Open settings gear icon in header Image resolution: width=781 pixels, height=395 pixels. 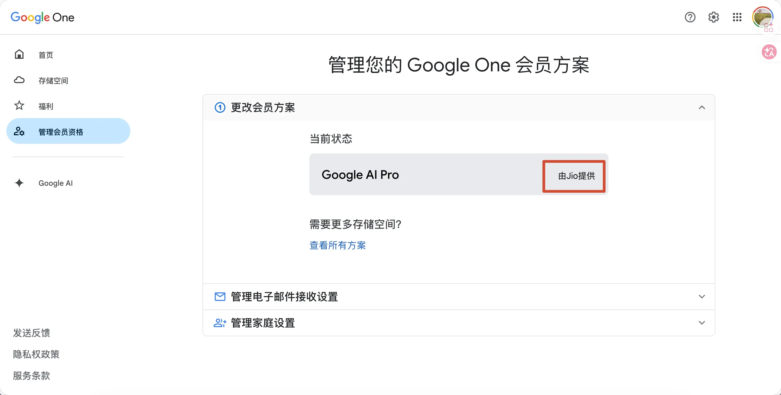[713, 17]
